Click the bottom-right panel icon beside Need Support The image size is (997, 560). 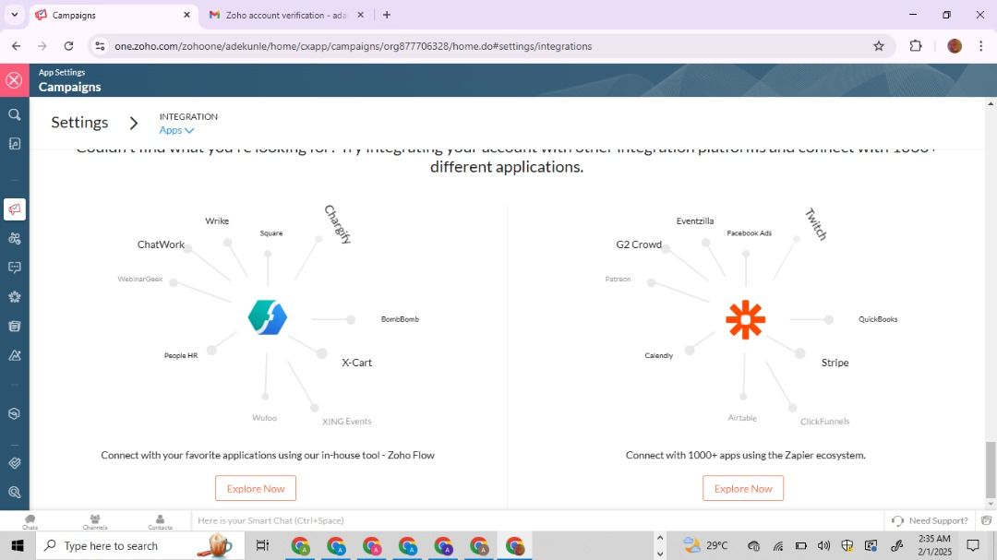(x=986, y=520)
